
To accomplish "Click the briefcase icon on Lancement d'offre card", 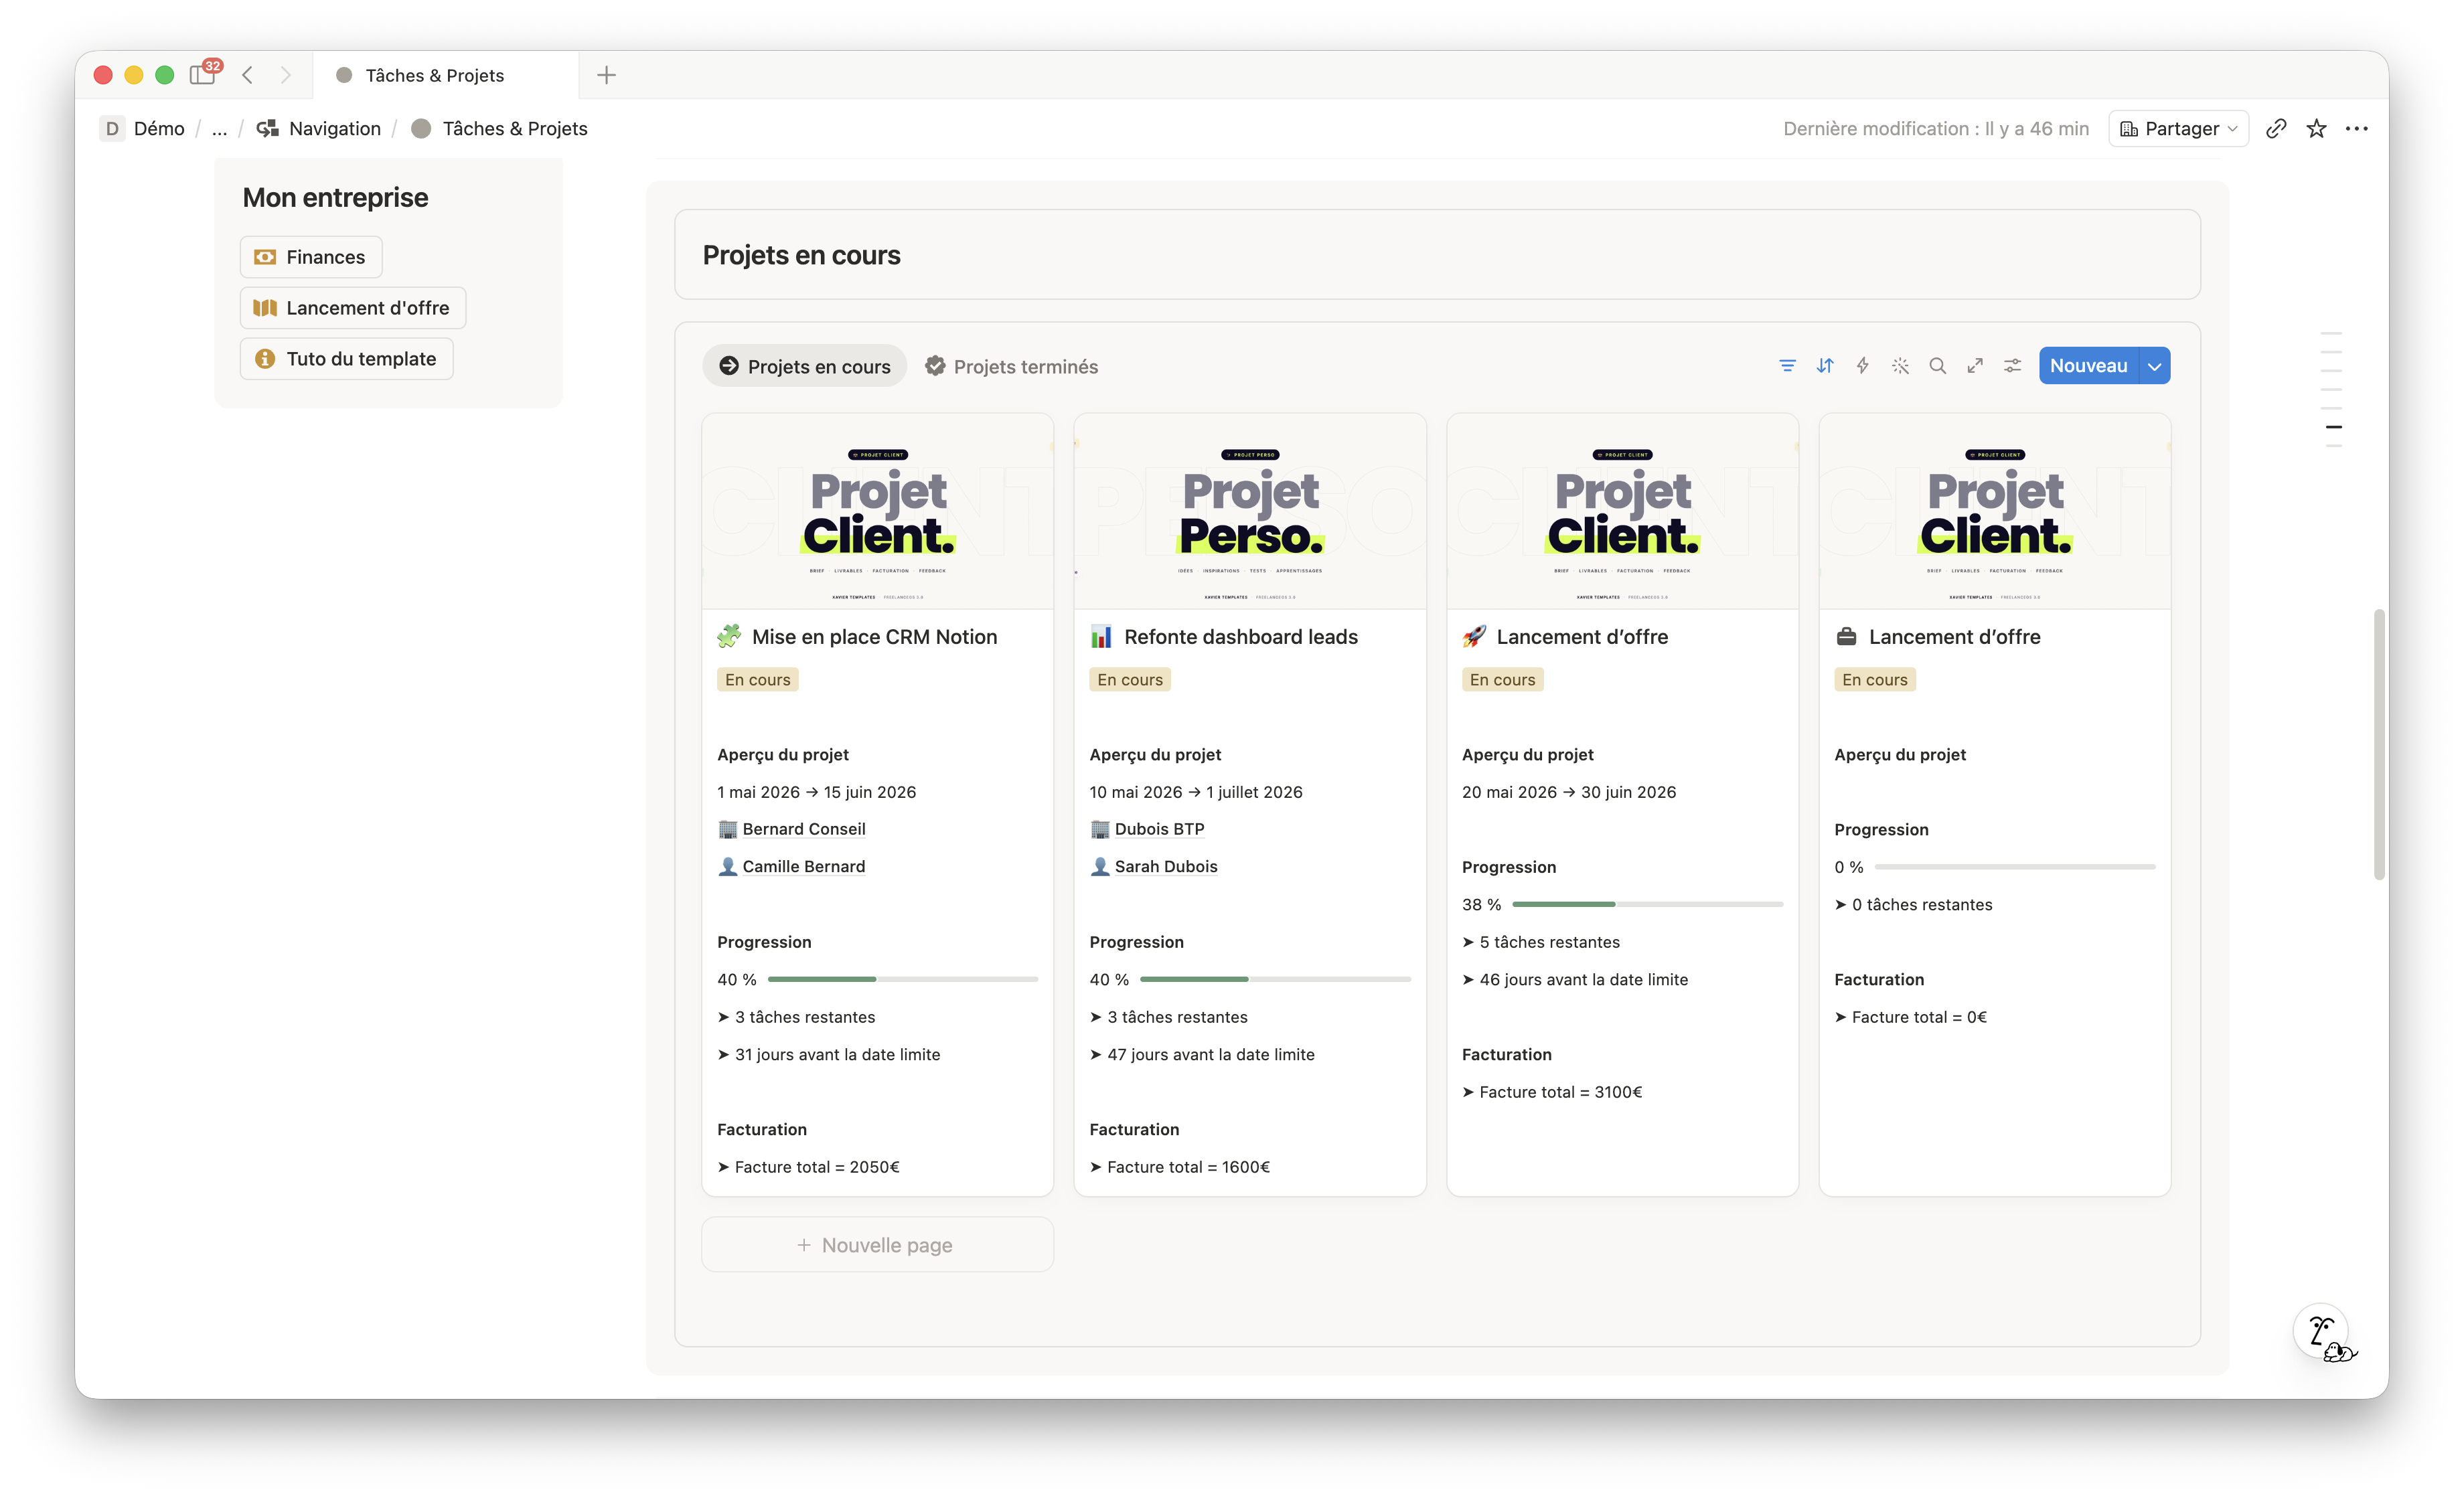I will 1846,637.
